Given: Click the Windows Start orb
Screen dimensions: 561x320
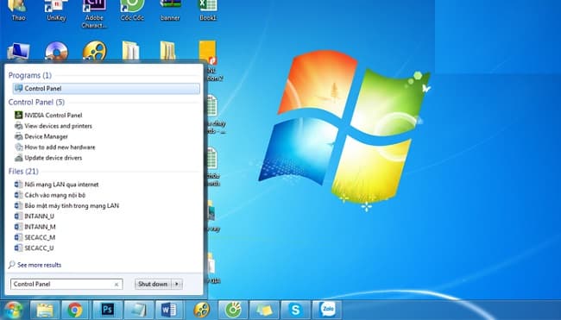Looking at the screenshot, I should point(13,310).
